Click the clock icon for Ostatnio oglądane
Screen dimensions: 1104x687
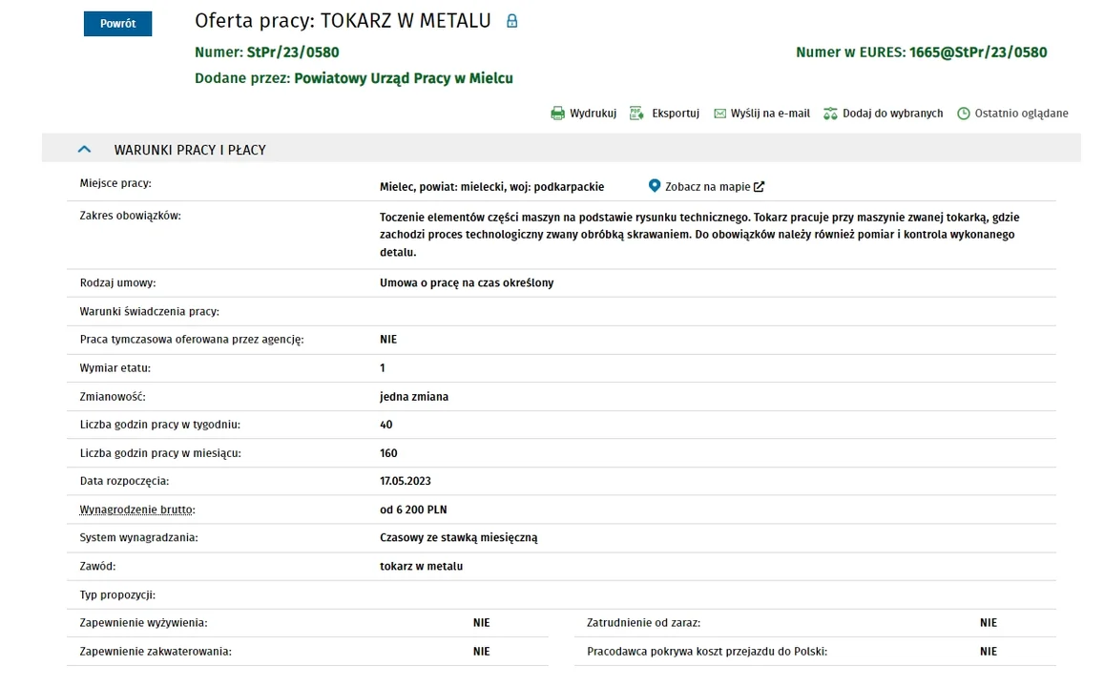pyautogui.click(x=963, y=114)
